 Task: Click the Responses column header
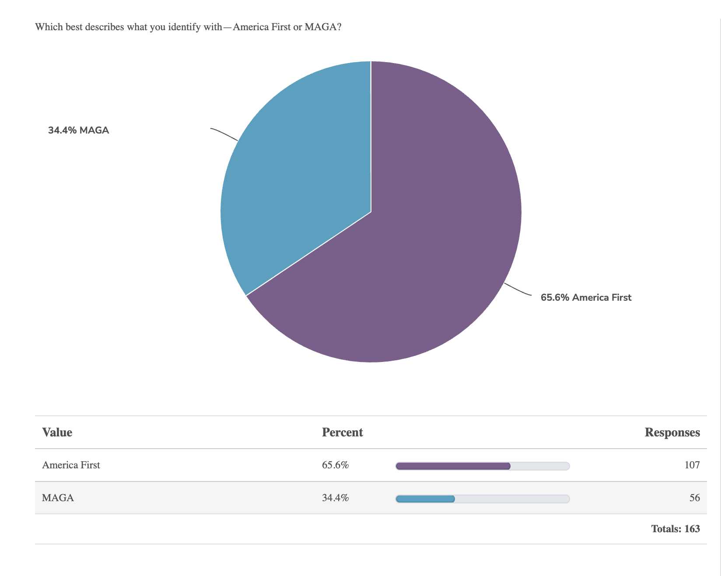click(672, 432)
